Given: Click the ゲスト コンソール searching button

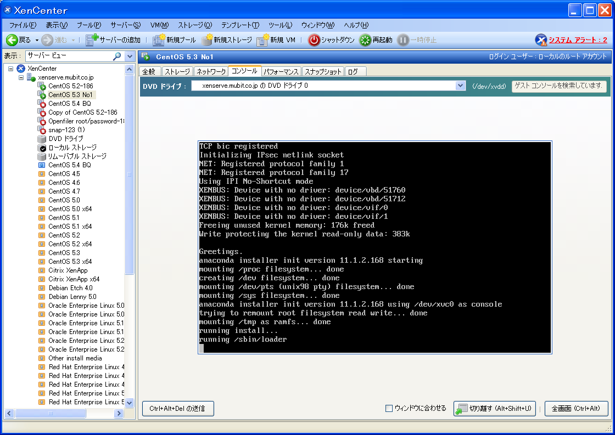Looking at the screenshot, I should click(x=559, y=86).
